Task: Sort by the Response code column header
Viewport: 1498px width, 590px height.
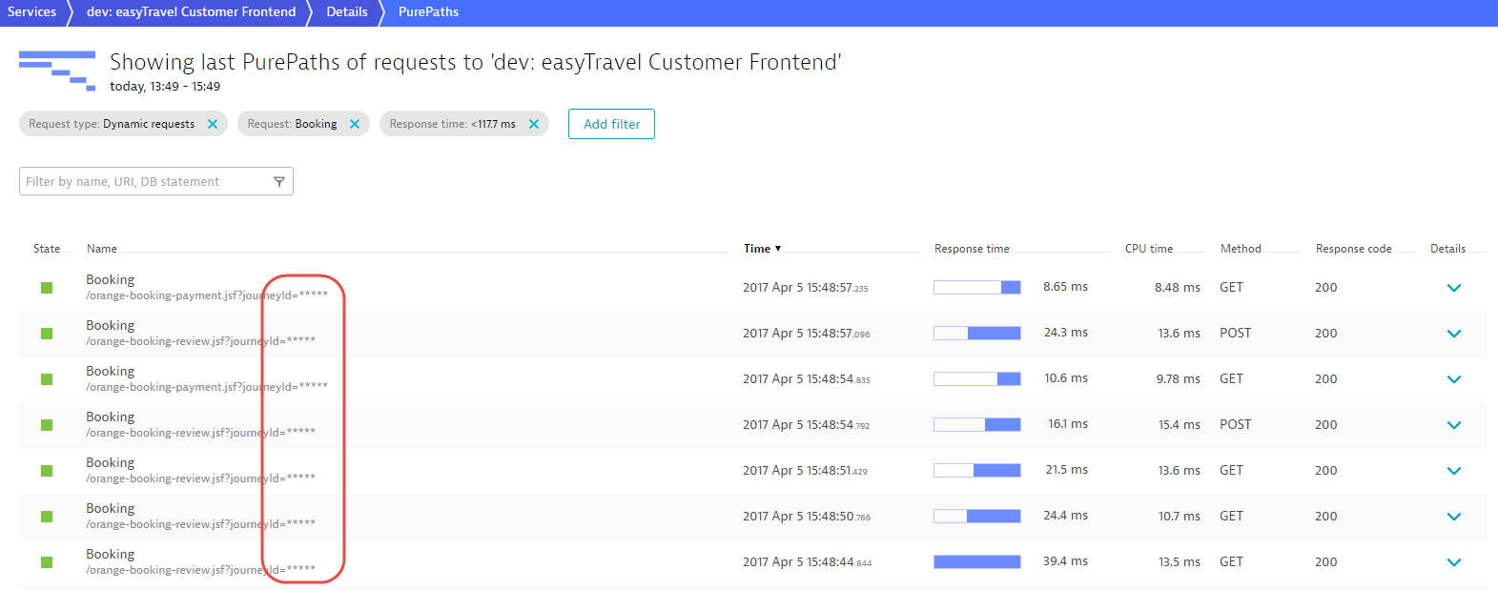Action: (x=1353, y=249)
